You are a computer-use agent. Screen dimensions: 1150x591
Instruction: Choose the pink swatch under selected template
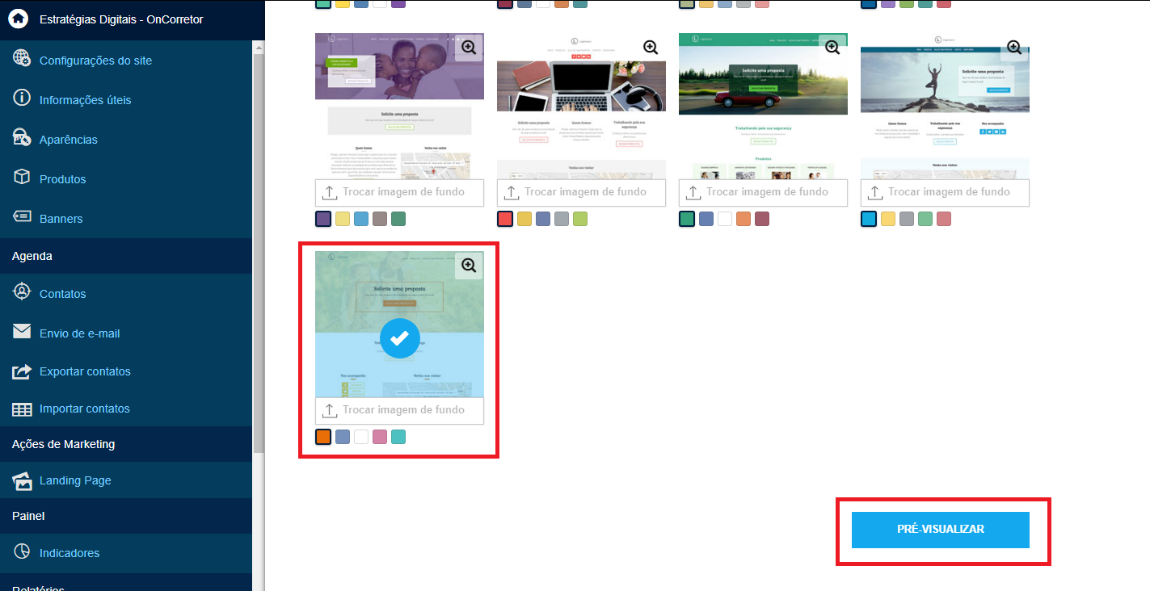380,437
